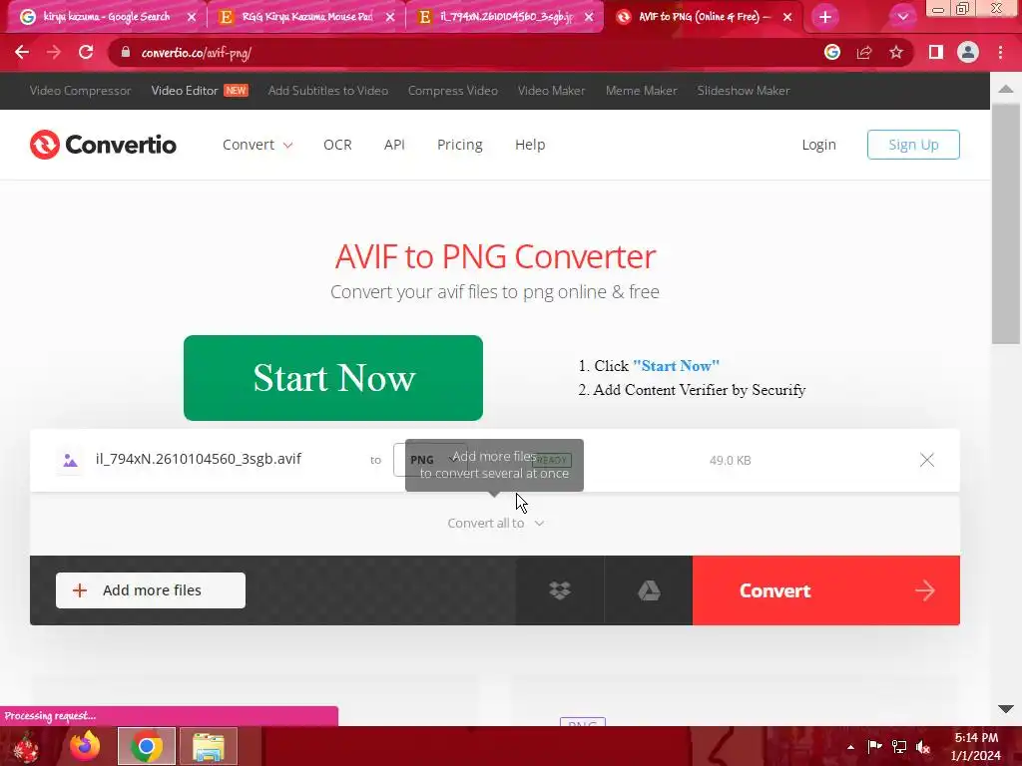Screen dimensions: 1022x766
Task: Click the Compress Video link
Action: pyautogui.click(x=453, y=91)
